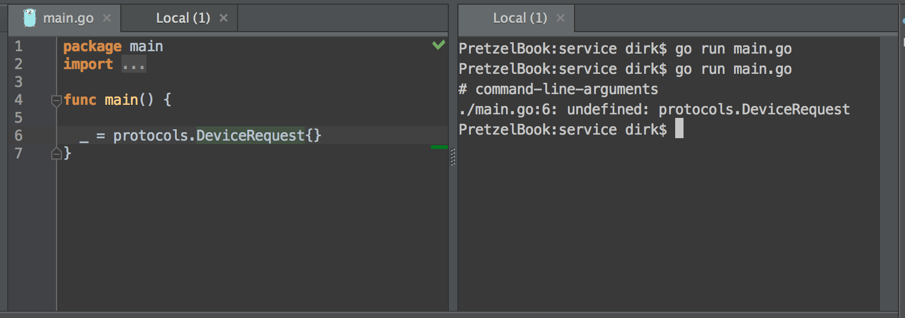905x318 pixels.
Task: Click the green inspection checkmark in editor
Action: coord(438,45)
